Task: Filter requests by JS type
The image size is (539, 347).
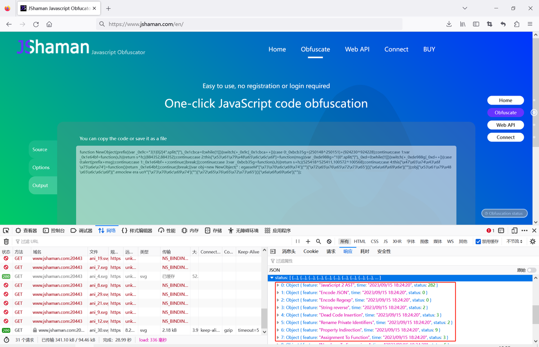Action: [x=385, y=242]
